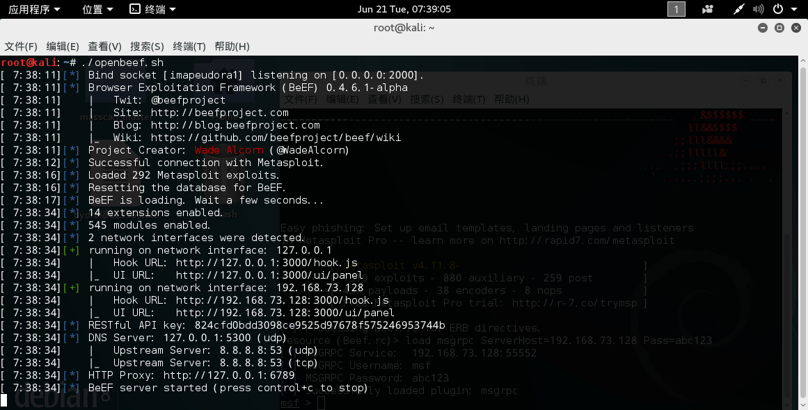
Task: Open the clock showing Jun 21 Tue
Action: 404,9
